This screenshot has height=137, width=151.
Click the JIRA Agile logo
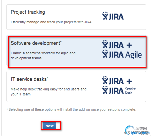coord(122,54)
